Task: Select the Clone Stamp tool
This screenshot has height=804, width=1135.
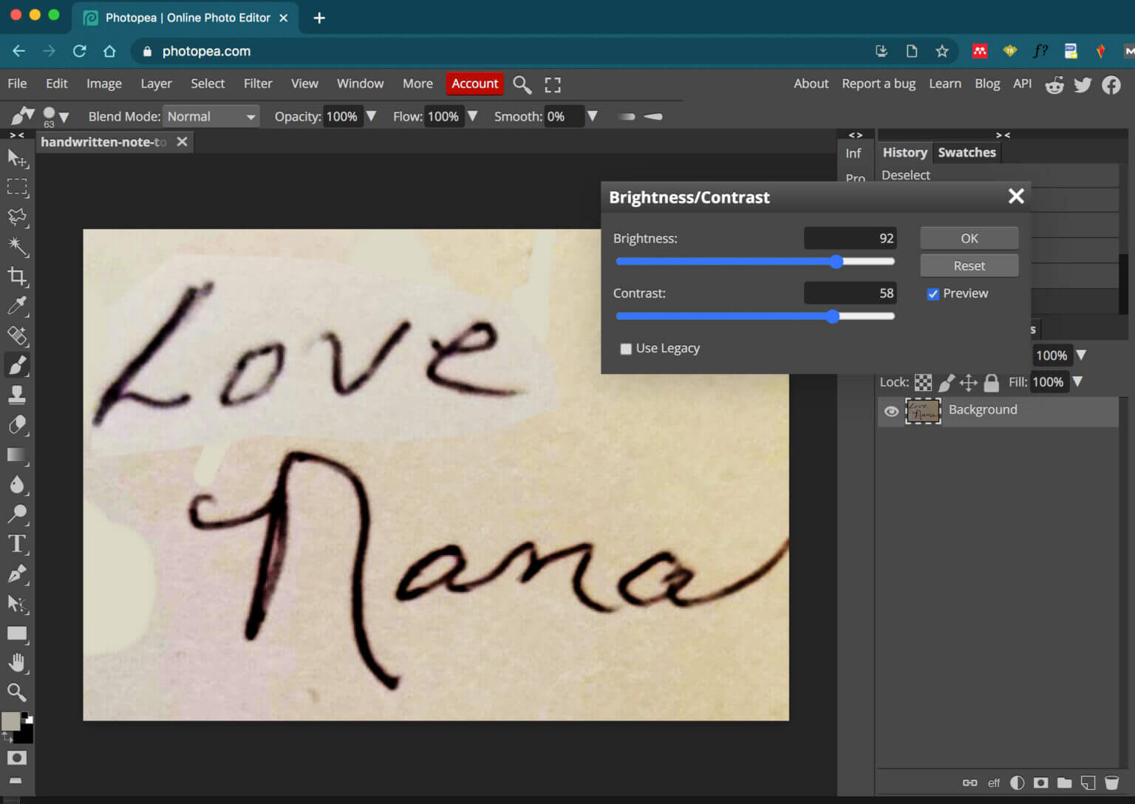Action: (18, 395)
